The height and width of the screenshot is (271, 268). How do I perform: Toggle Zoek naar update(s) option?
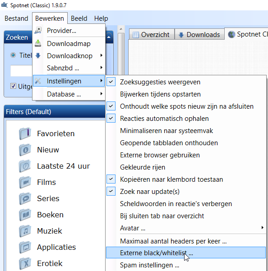click(186, 192)
